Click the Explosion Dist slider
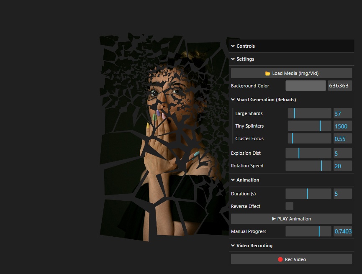The image size is (362, 274). (x=308, y=153)
